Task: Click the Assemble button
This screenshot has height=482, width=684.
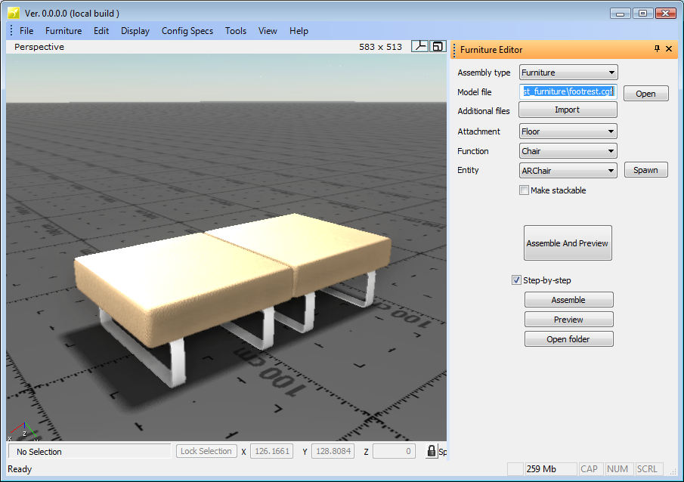Action: [568, 300]
